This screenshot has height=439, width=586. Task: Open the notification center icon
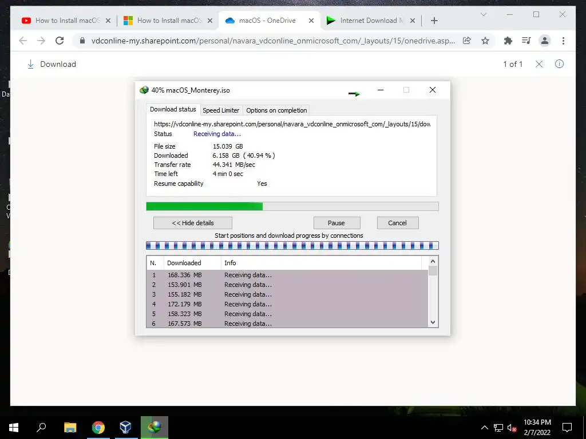[567, 428]
